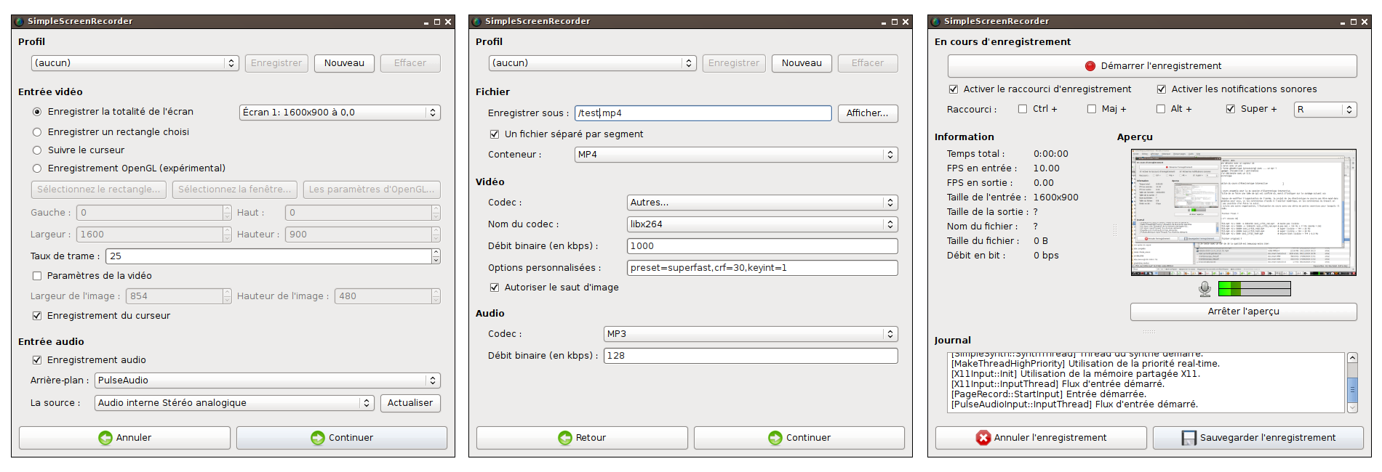Click the green arrow icon on Continuer in the left window
This screenshot has height=472, width=1382.
318,438
